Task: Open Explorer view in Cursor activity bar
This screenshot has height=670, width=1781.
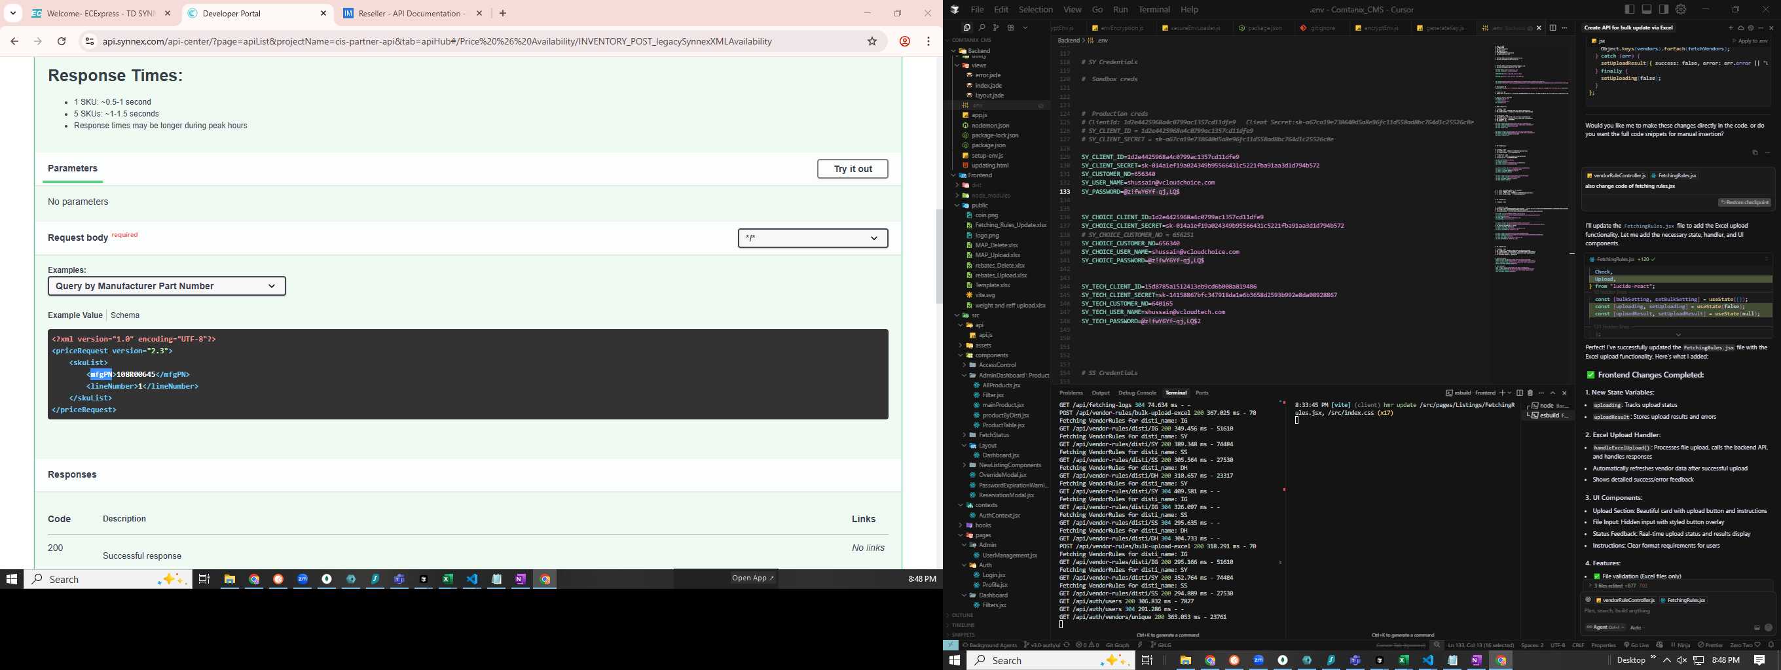Action: click(966, 27)
